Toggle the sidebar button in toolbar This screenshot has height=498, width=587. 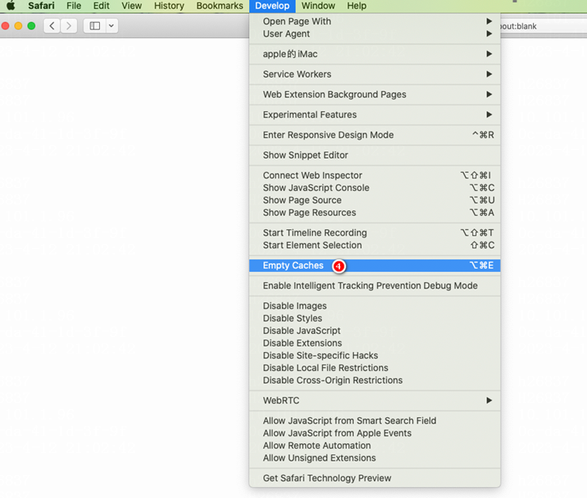[x=94, y=26]
